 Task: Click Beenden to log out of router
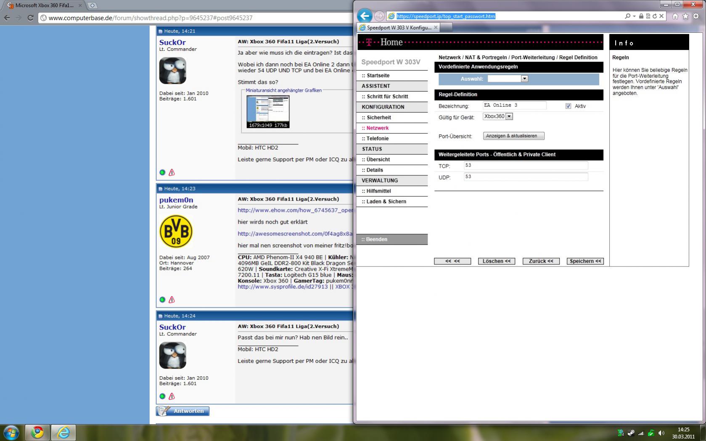[x=392, y=239]
